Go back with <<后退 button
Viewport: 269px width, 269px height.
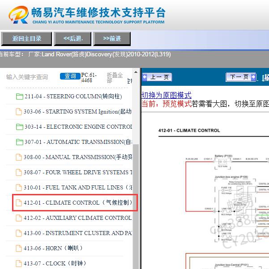coord(73,38)
